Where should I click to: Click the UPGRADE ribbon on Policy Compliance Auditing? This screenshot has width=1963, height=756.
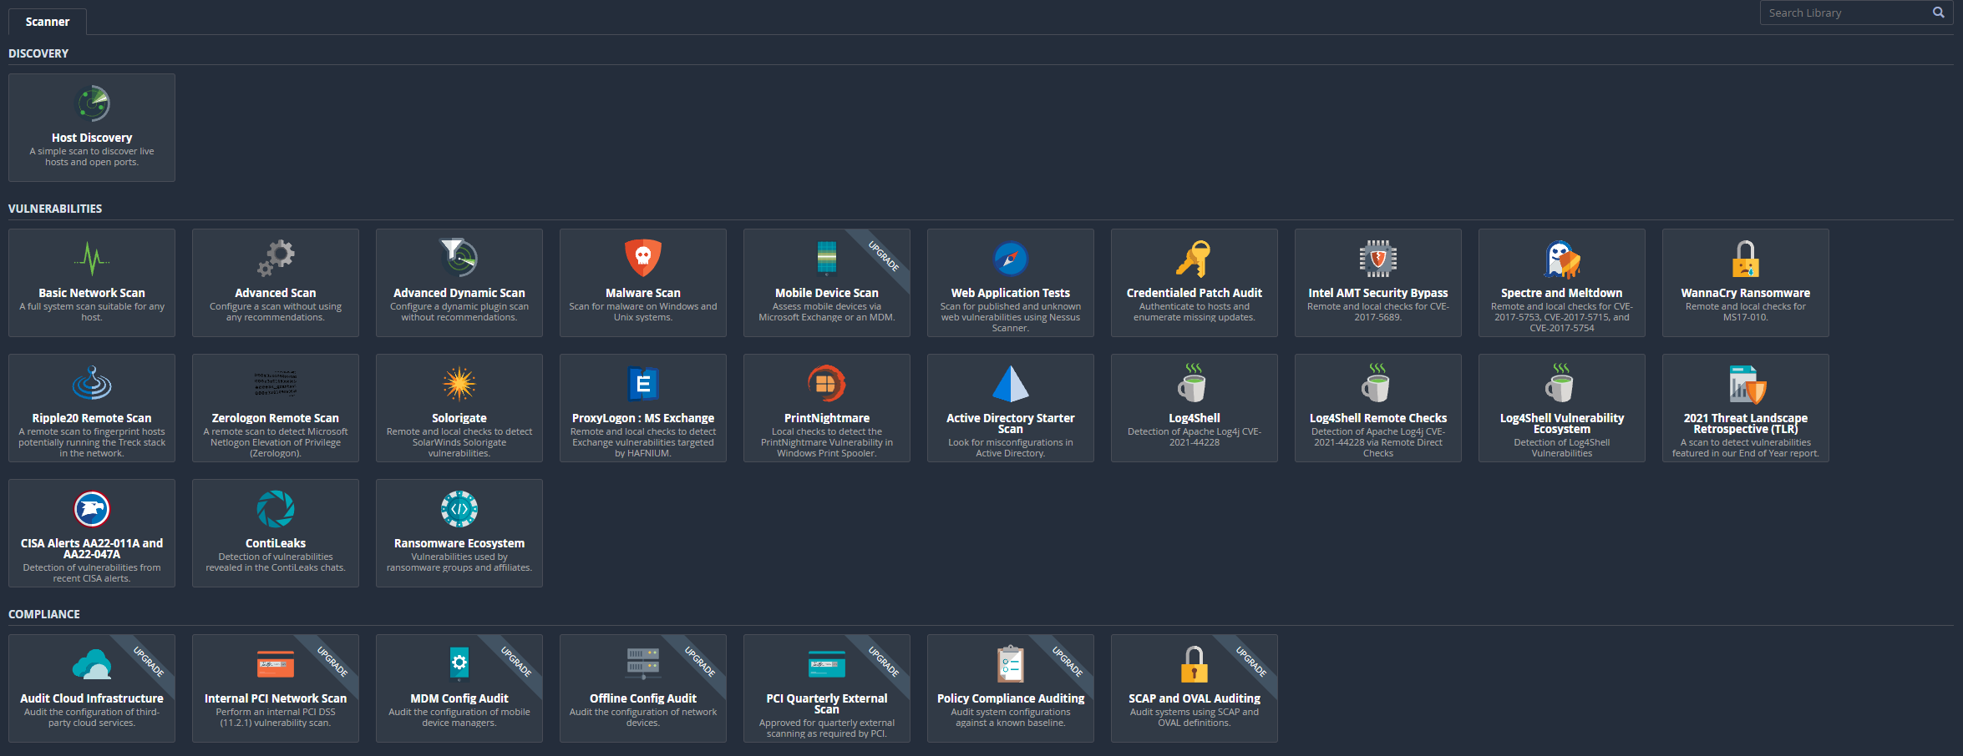click(1068, 662)
